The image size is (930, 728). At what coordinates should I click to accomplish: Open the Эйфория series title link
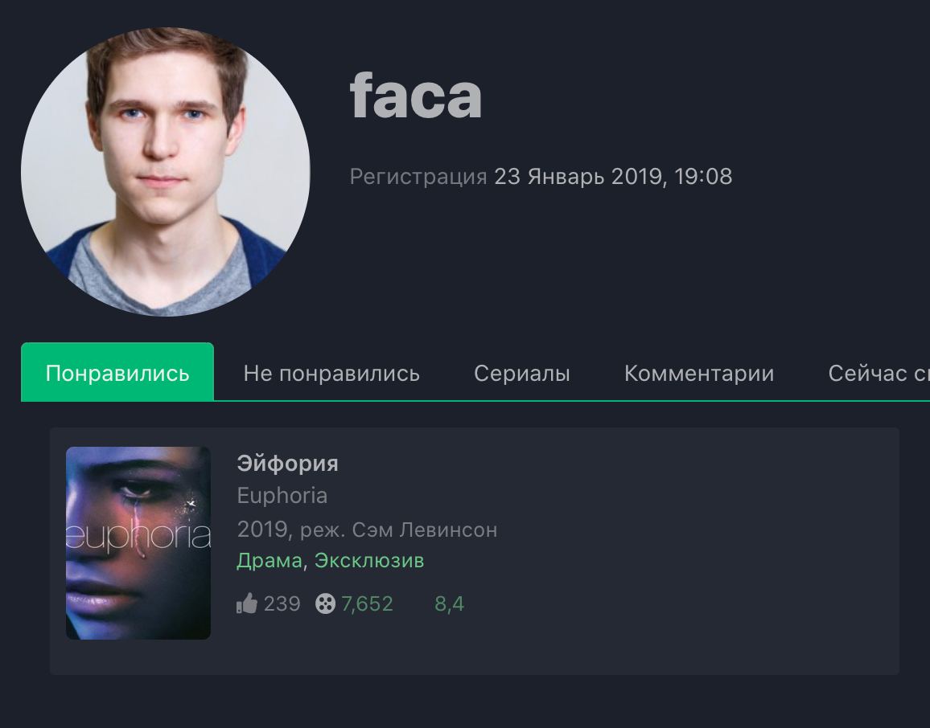pyautogui.click(x=288, y=463)
